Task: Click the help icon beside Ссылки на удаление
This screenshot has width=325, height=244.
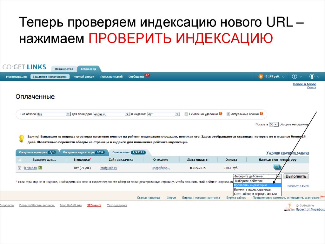Action: (x=221, y=114)
